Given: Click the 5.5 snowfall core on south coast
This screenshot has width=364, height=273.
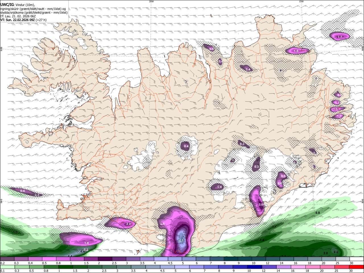Looking at the screenshot, I should point(181,241).
